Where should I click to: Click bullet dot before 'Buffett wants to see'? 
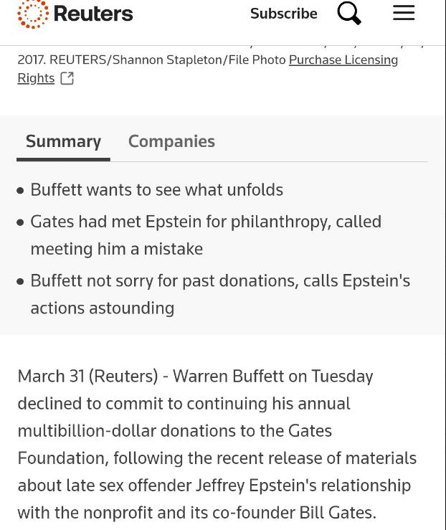[20, 190]
